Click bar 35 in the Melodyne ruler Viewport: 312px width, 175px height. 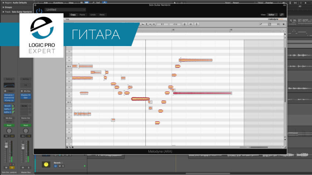point(173,30)
